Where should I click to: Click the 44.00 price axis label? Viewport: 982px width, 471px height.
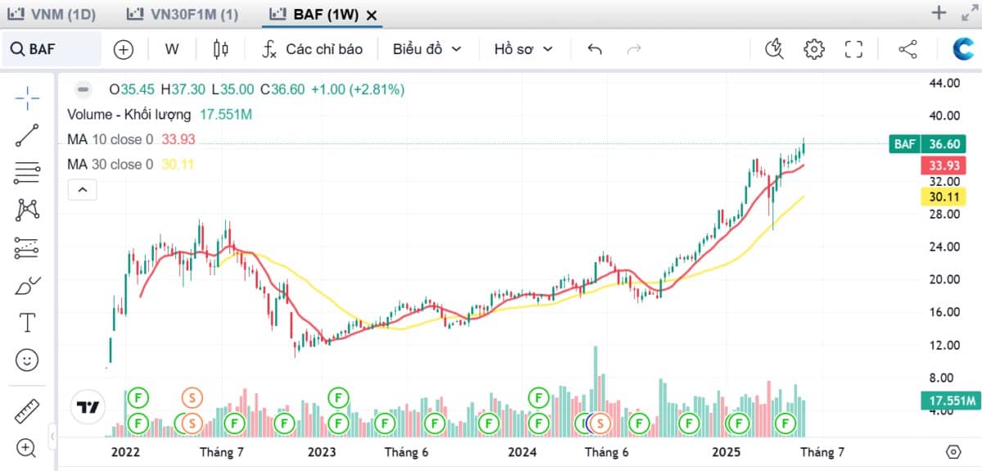(944, 83)
